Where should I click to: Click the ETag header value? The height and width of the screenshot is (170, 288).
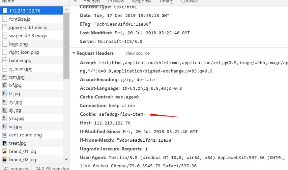pyautogui.click(x=123, y=24)
